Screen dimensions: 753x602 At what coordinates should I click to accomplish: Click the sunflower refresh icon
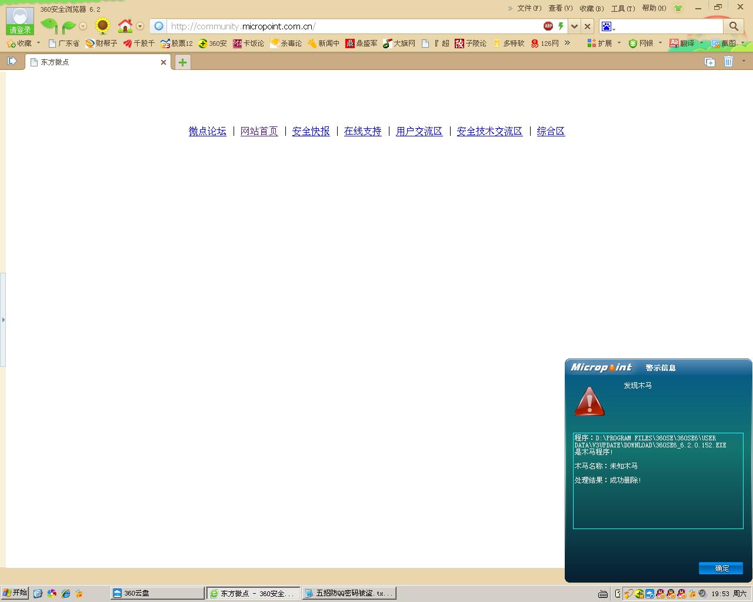tap(103, 25)
